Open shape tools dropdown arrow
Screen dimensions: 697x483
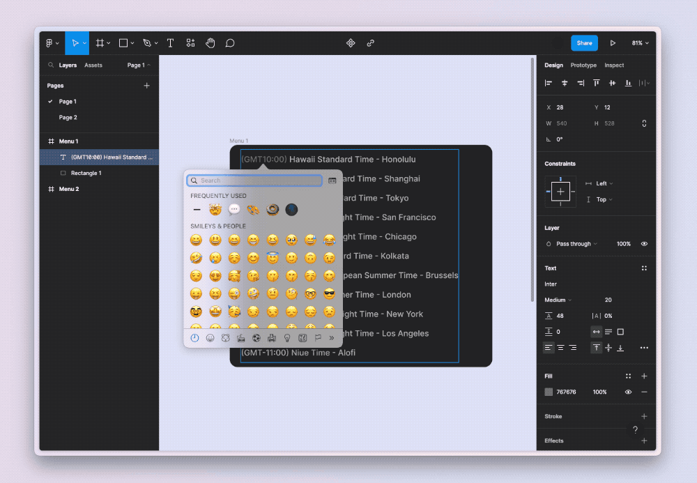tap(132, 43)
